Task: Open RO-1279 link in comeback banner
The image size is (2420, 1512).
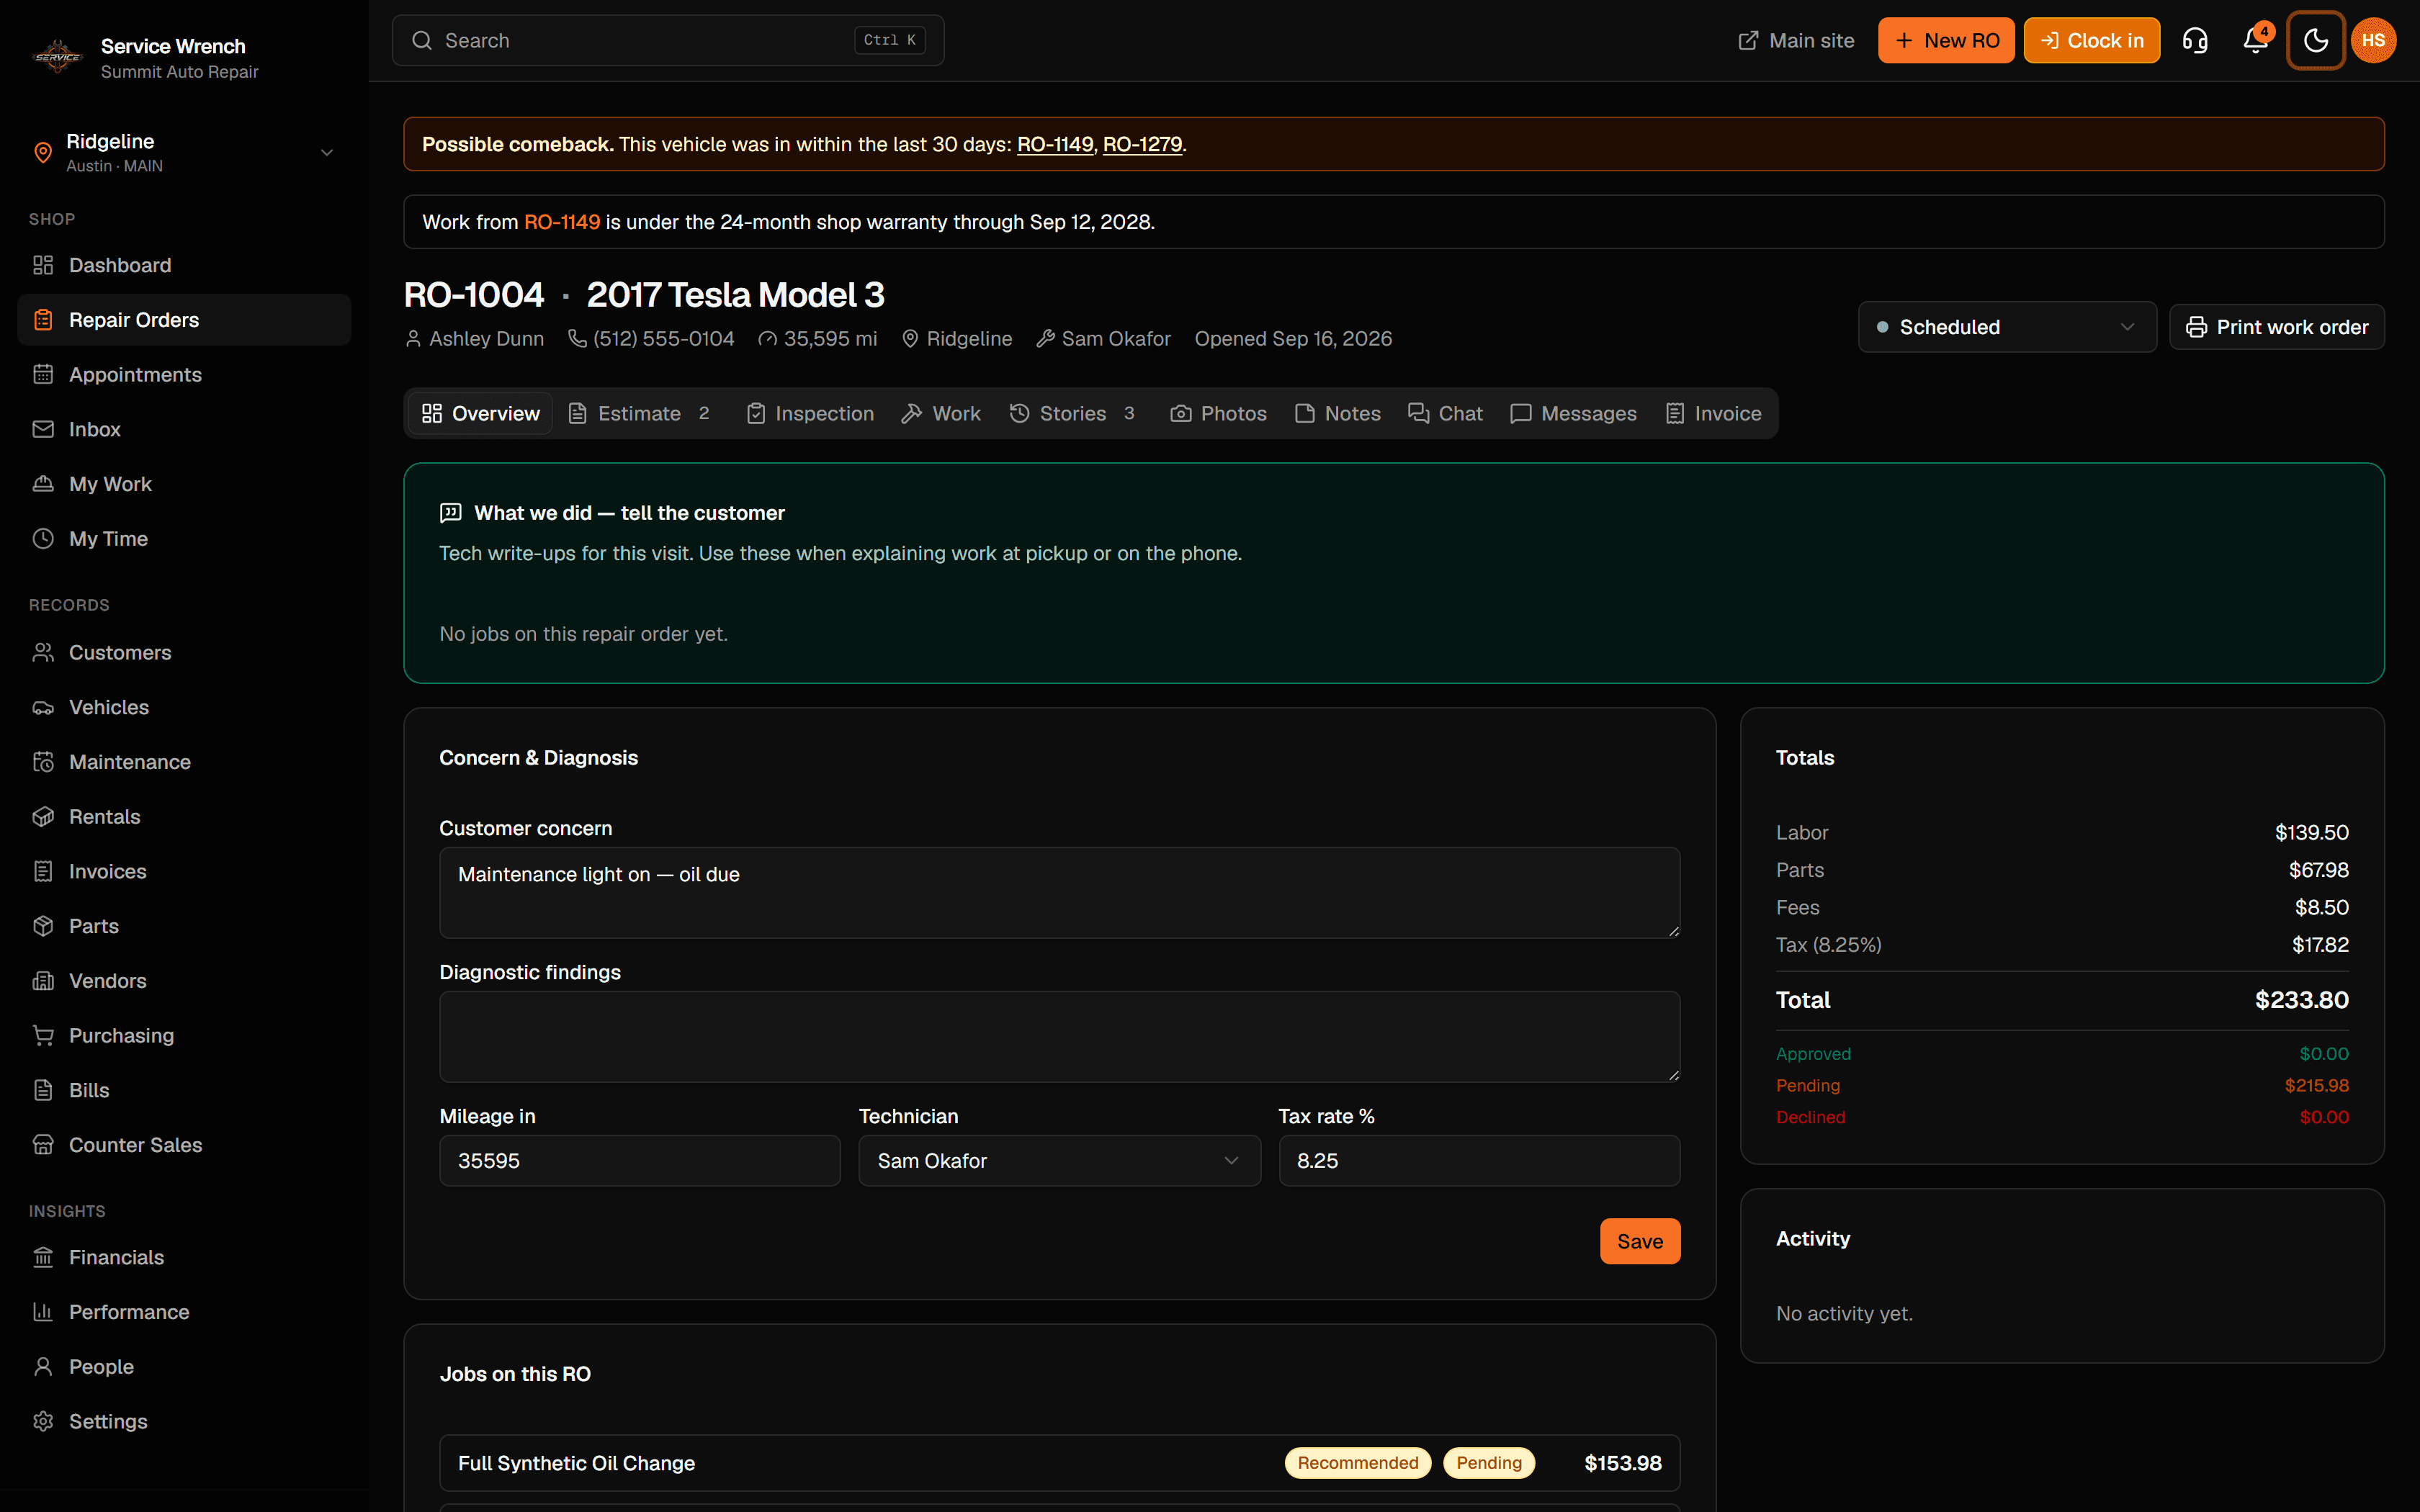Action: pos(1142,144)
